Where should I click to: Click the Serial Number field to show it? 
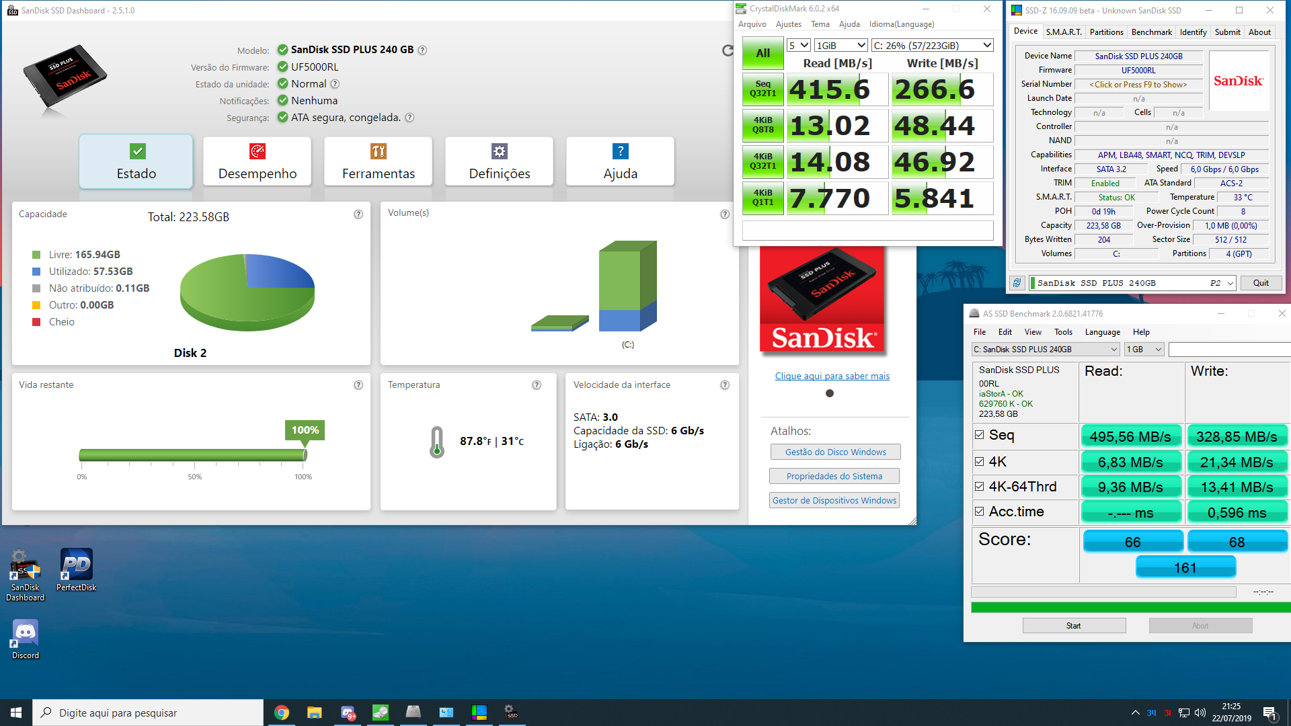point(1138,85)
